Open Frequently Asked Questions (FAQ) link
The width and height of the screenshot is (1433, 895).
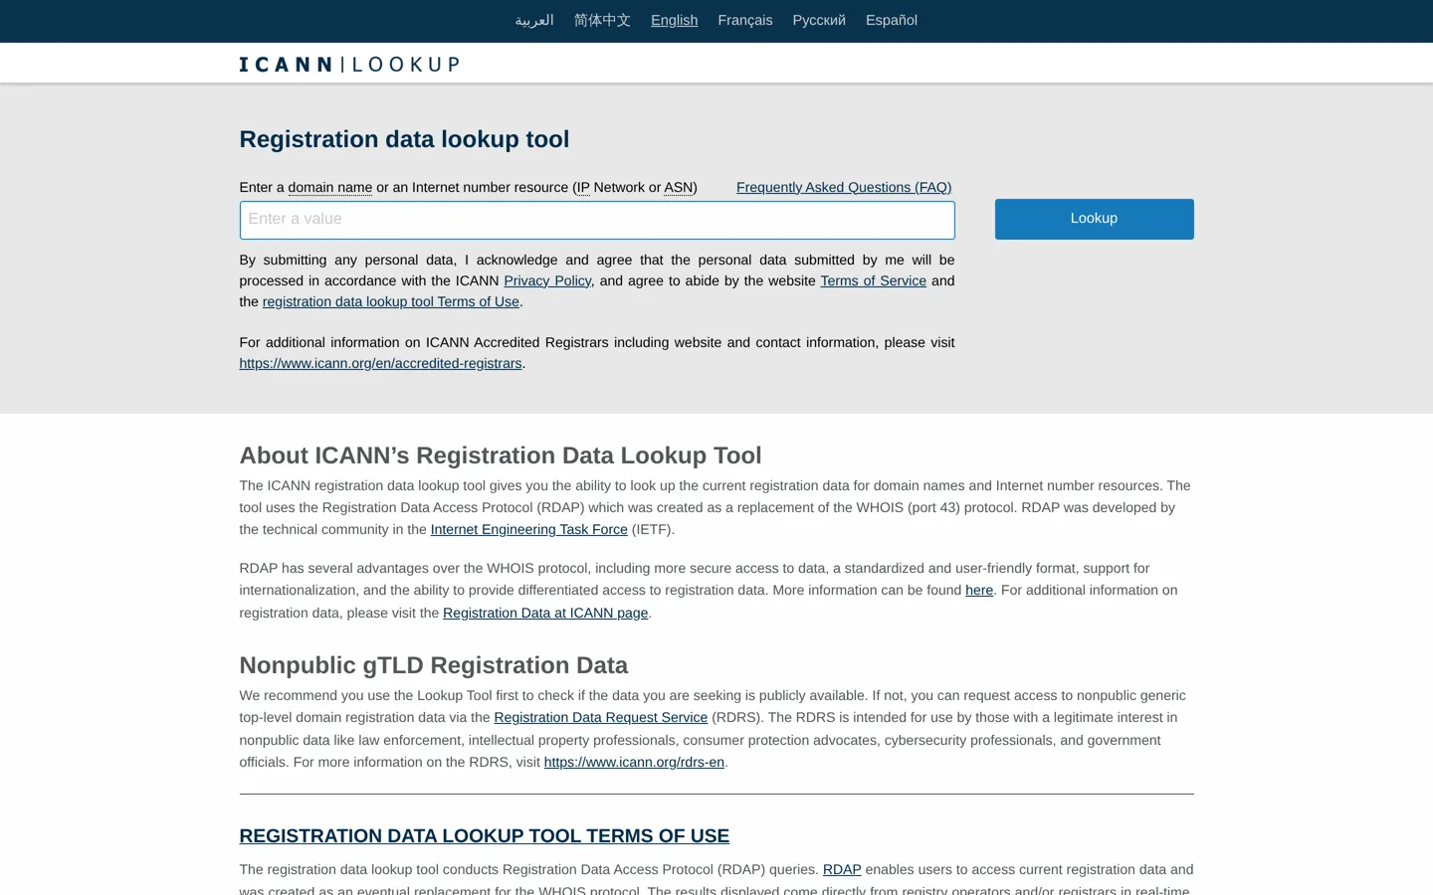coord(844,187)
